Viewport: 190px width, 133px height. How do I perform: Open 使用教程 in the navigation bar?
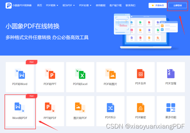click(100, 5)
